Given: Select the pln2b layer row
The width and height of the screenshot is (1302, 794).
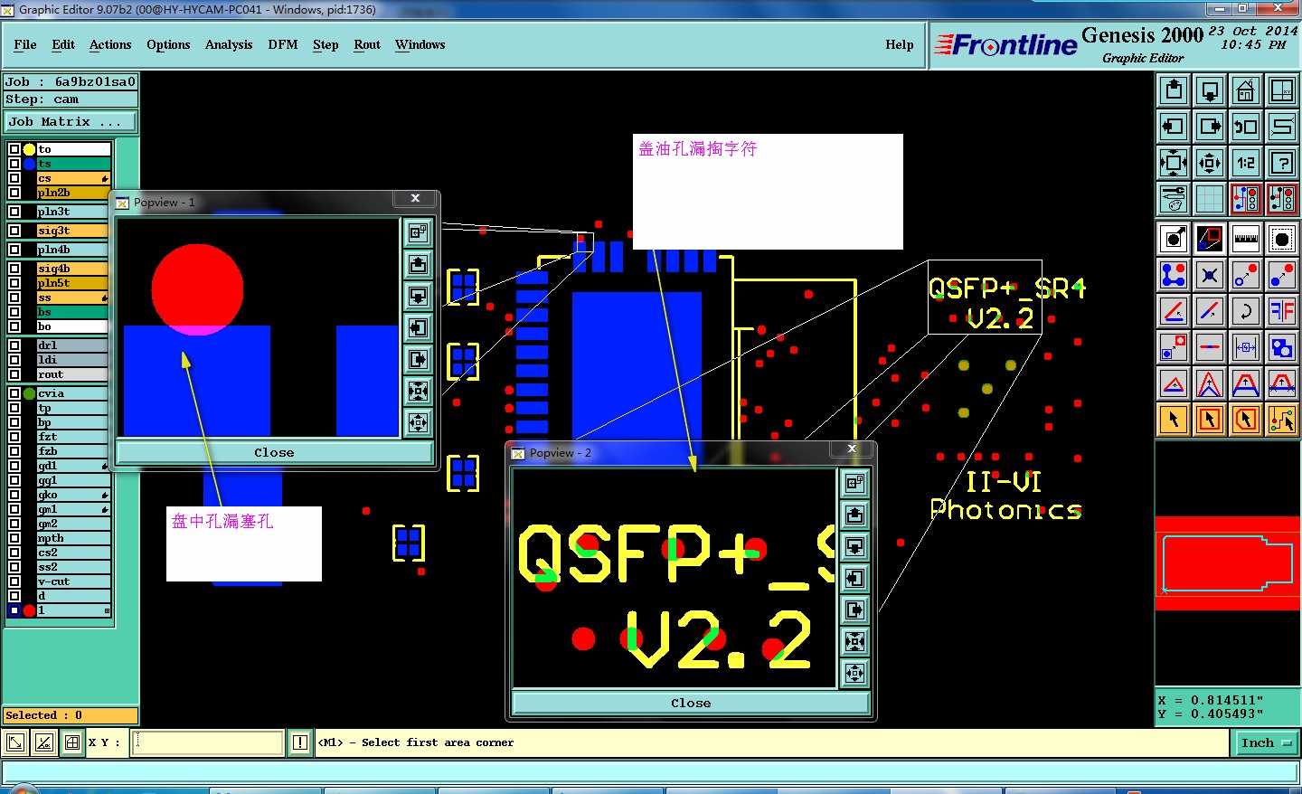Looking at the screenshot, I should pos(73,193).
